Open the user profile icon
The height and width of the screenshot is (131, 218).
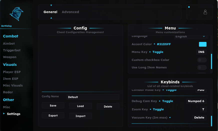[x=205, y=12]
